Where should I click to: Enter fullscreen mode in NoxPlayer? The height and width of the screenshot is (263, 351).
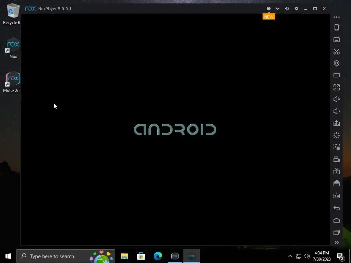pyautogui.click(x=337, y=87)
